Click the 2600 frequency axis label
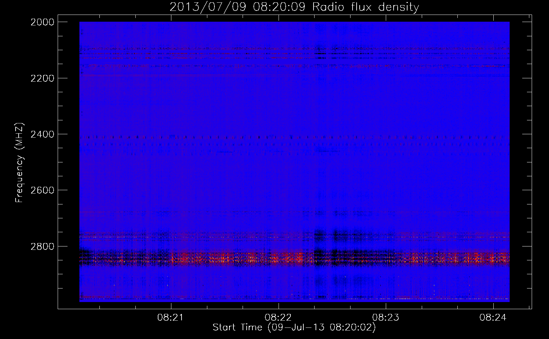The image size is (549, 339). pyautogui.click(x=42, y=190)
